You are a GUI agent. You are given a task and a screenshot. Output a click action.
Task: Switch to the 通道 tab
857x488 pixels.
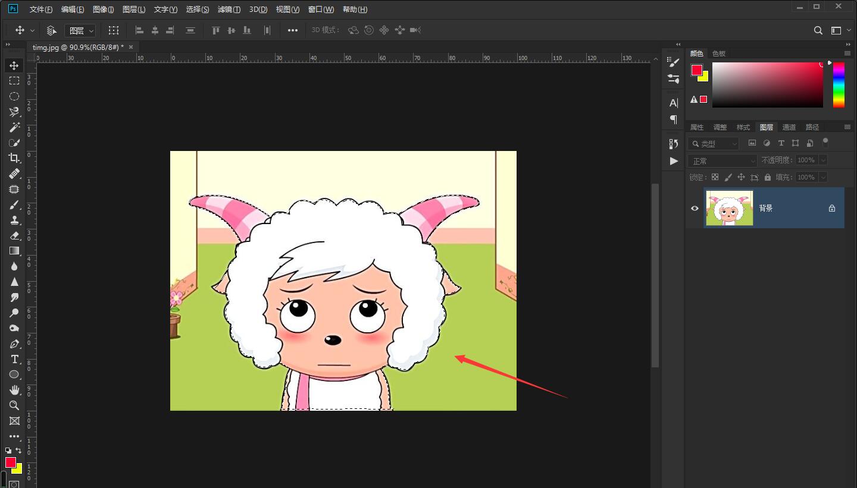pyautogui.click(x=789, y=127)
